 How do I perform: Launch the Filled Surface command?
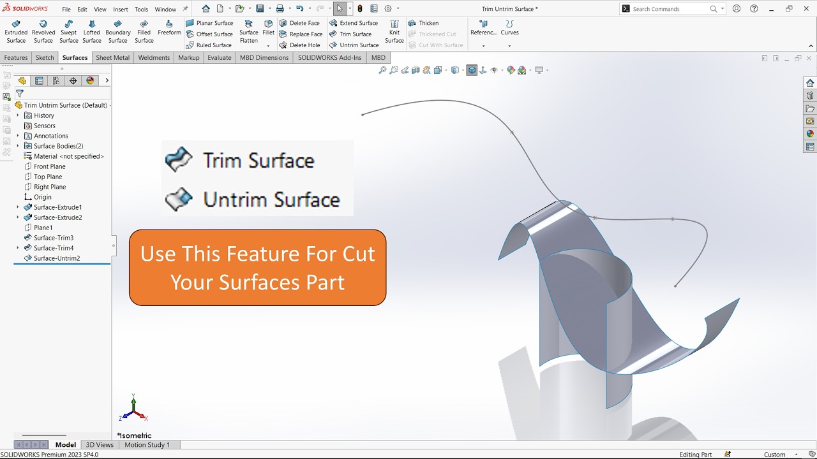[x=144, y=32]
